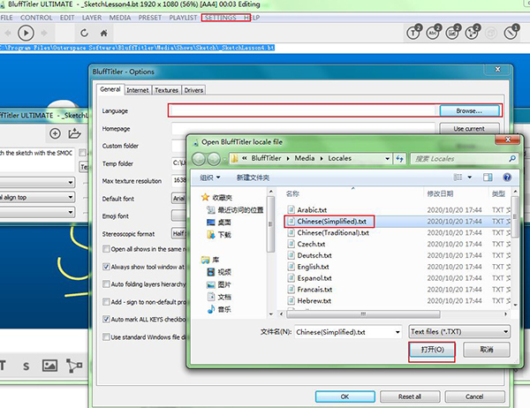This screenshot has width=530, height=408.
Task: Click the 打开(O) open button
Action: 432,350
